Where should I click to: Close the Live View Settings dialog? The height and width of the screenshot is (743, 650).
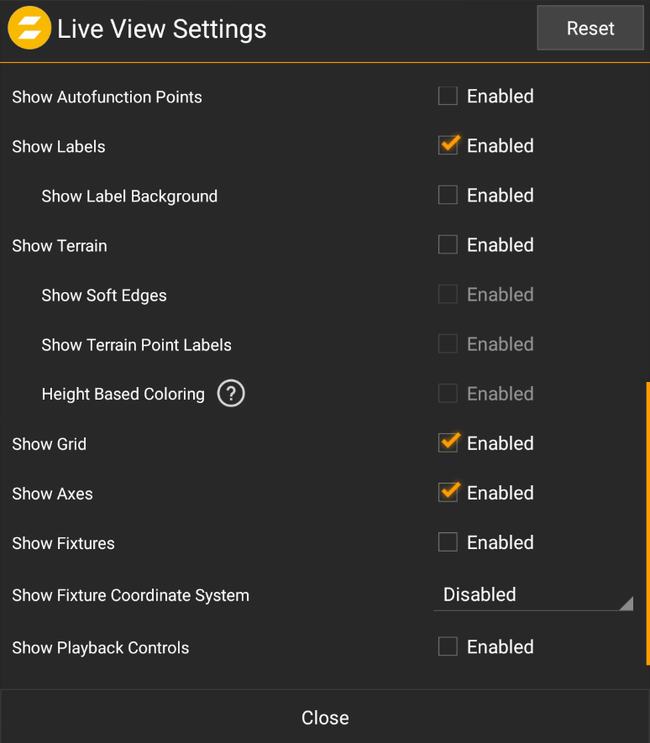tap(325, 718)
